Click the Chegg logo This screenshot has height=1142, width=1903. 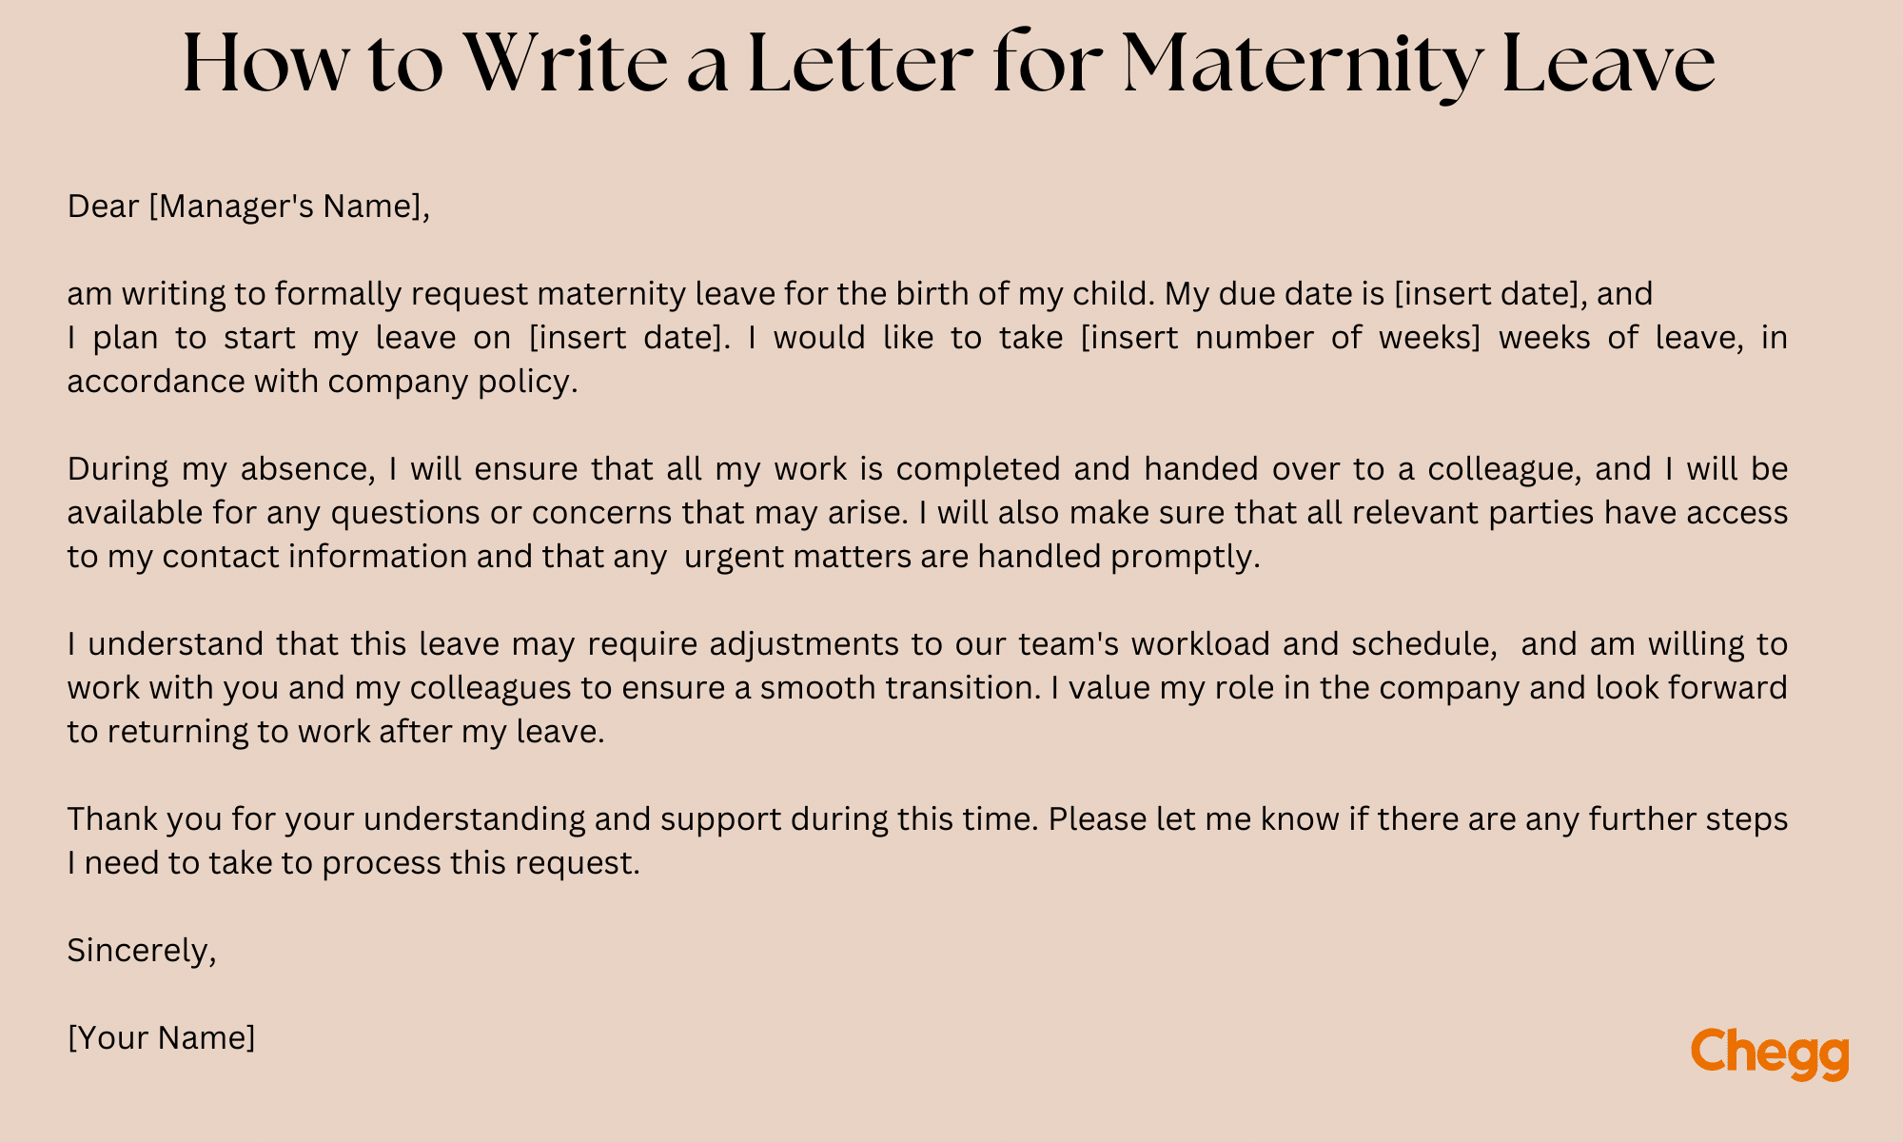1770,1053
